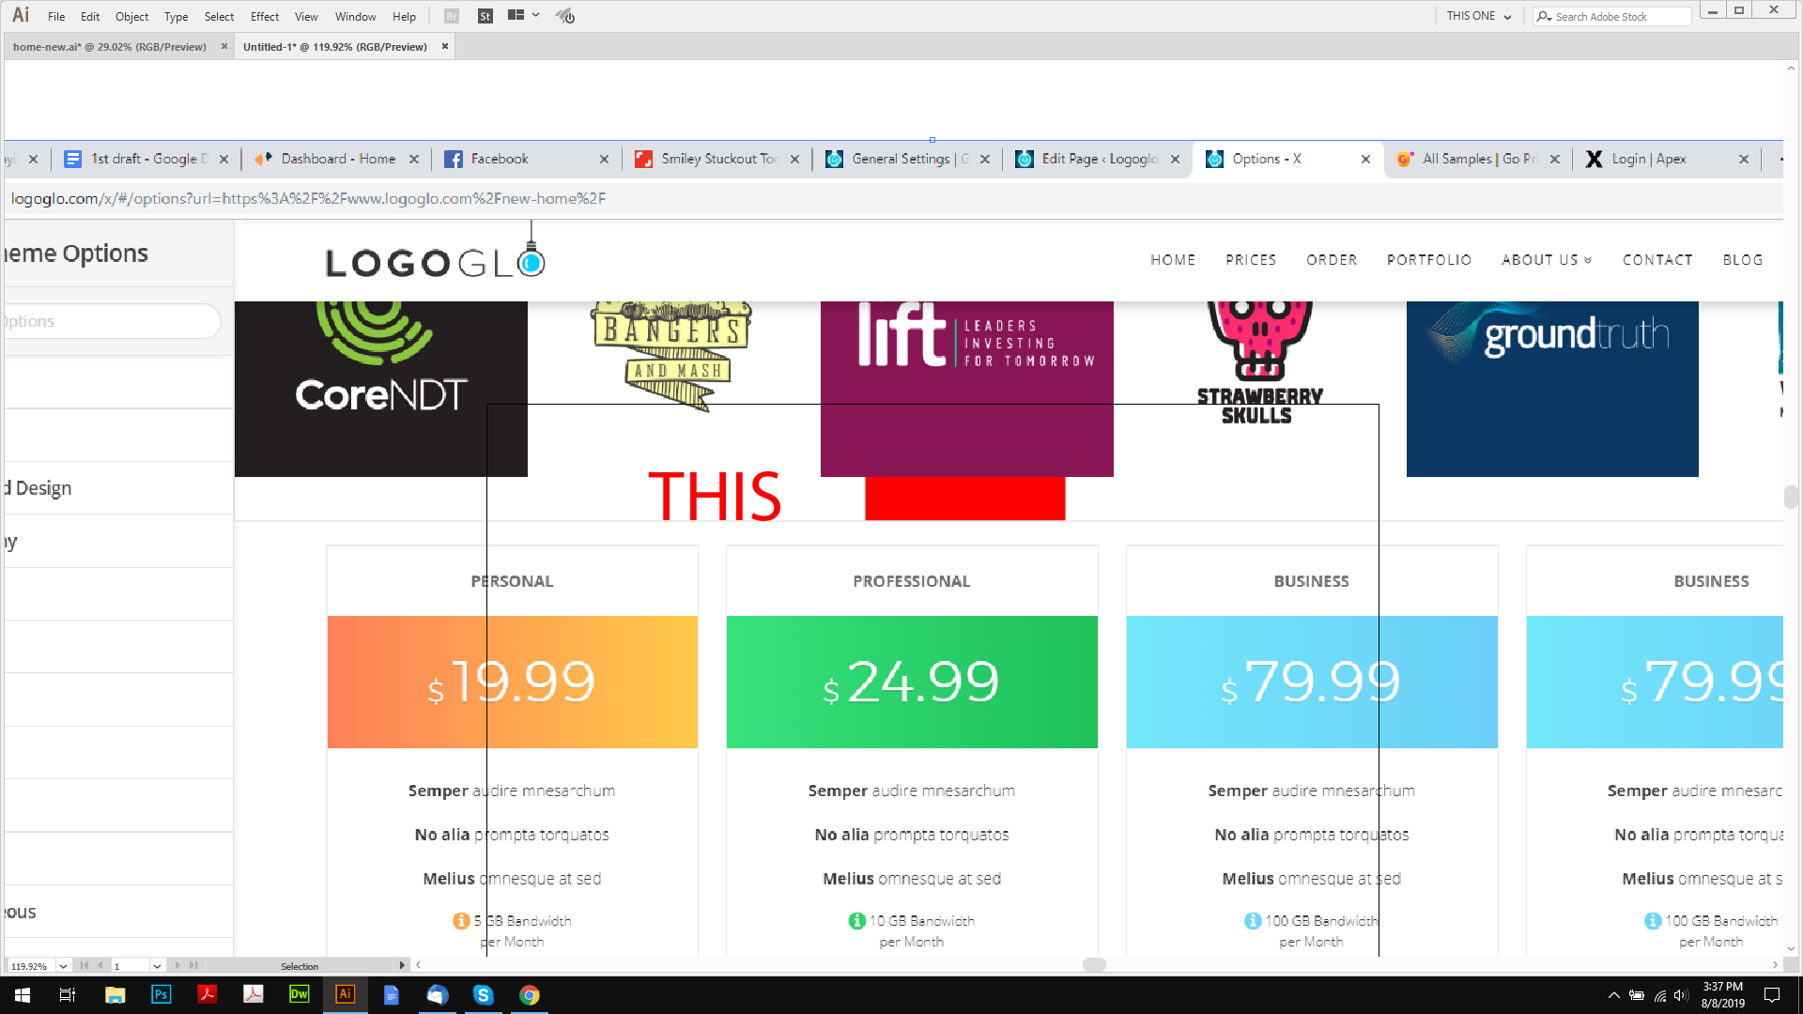
Task: Open the Adobe Bridge icon
Action: [x=452, y=16]
